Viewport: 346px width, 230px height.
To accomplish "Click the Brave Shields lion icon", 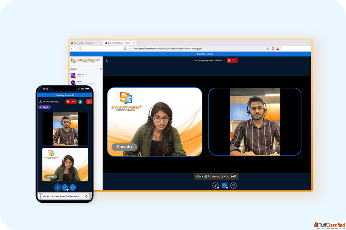I will 273,49.
